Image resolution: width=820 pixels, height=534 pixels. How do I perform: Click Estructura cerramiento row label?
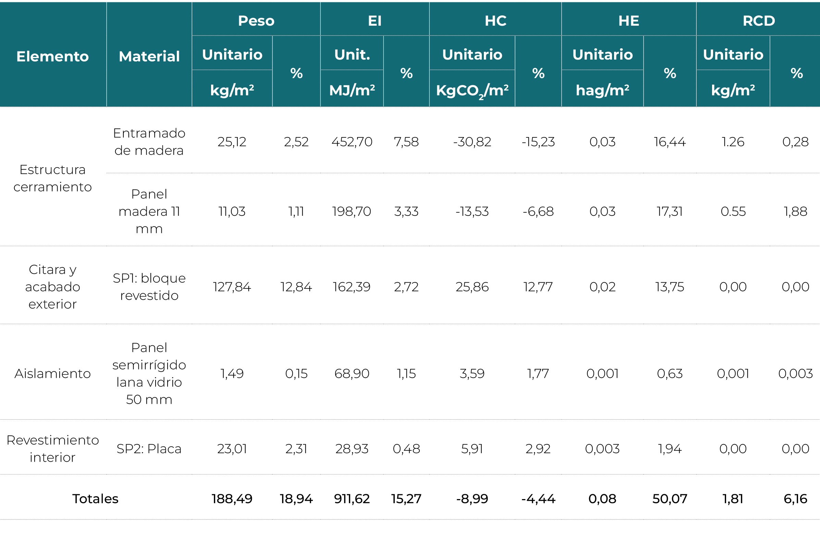tap(52, 178)
